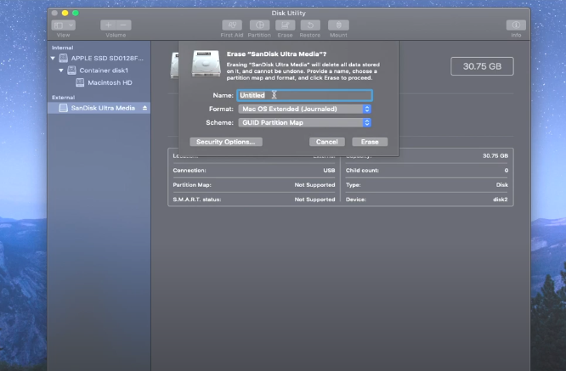Collapse the Container disk1 disclosure triangle

(x=61, y=70)
